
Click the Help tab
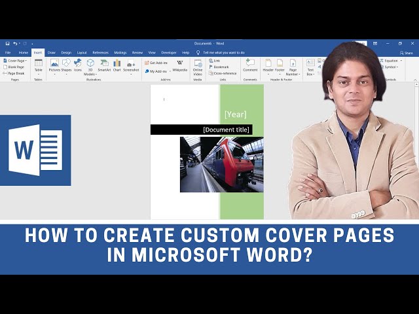click(186, 52)
